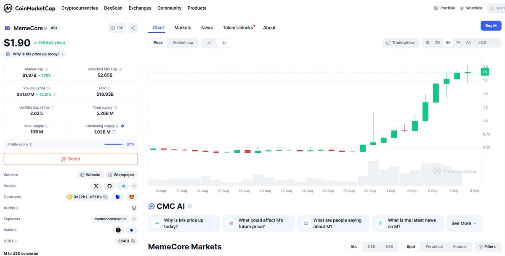Image resolution: width=505 pixels, height=256 pixels.
Task: Open the Whitepaper link
Action: (x=122, y=175)
